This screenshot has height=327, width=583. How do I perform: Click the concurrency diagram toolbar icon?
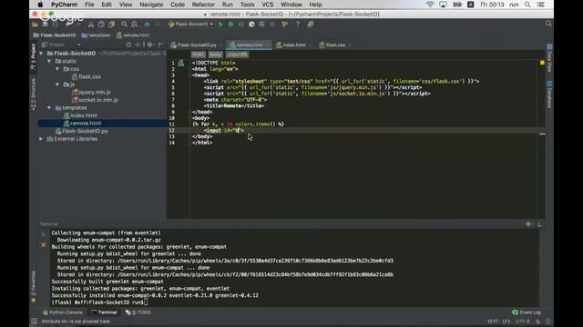[x=262, y=25]
